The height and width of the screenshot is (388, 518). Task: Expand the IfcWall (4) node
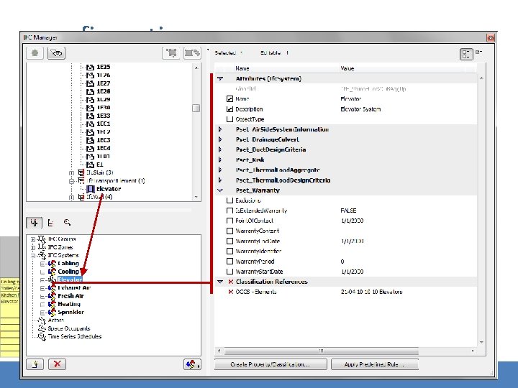[x=71, y=198]
